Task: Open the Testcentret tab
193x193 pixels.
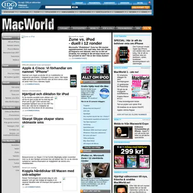Action: click(79, 28)
